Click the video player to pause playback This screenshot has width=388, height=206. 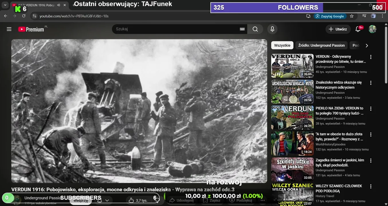click(x=139, y=111)
